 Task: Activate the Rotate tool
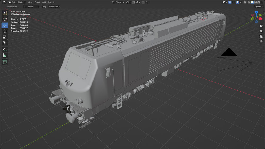[x=5, y=31]
